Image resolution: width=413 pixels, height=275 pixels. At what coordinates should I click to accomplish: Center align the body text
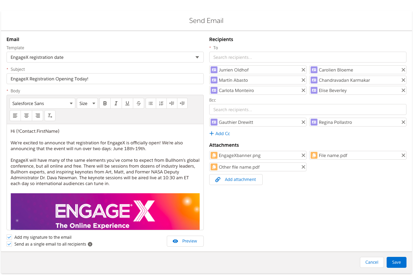26,116
